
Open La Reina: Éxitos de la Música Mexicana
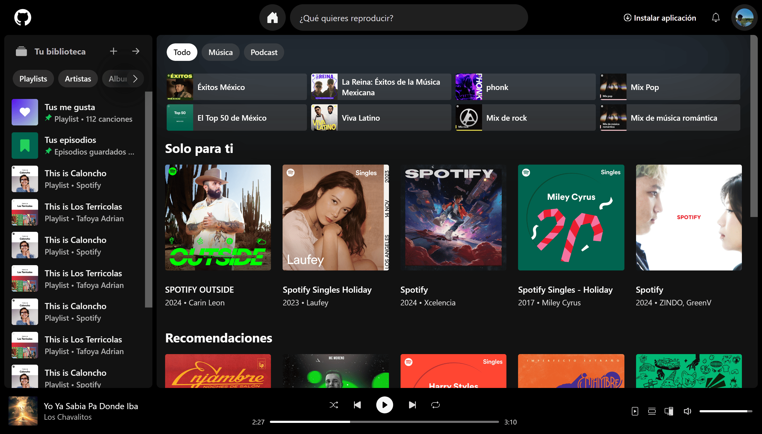click(x=381, y=87)
